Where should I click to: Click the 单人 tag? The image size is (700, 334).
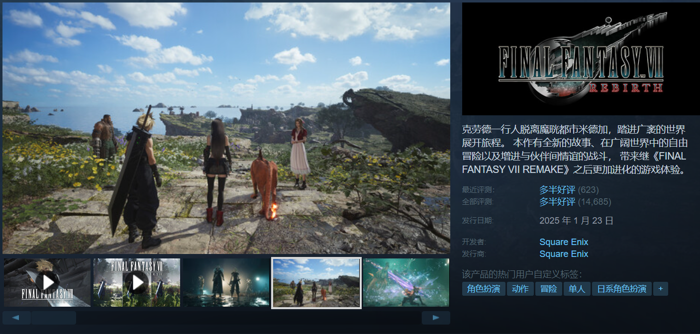(x=577, y=289)
